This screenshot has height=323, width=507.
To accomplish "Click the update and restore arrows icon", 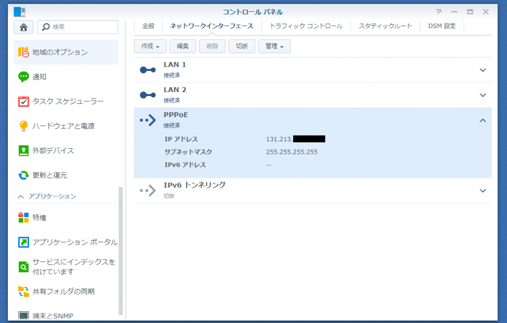I will pos(23,175).
